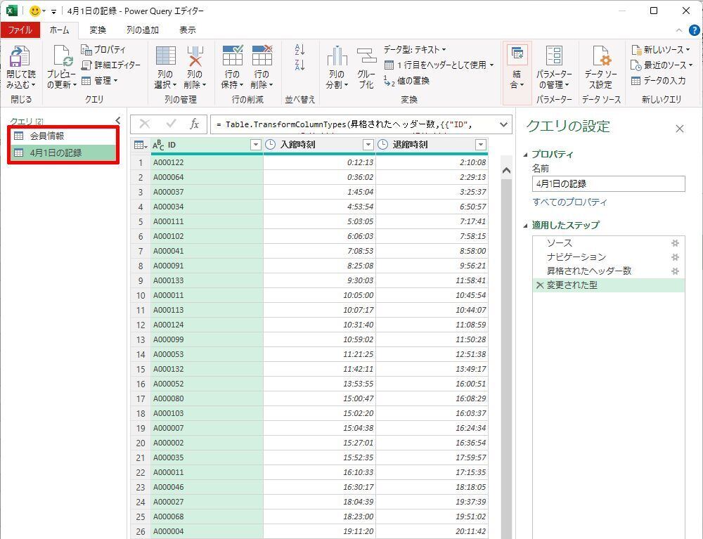This screenshot has width=703, height=539.
Task: Click the help question mark icon
Action: [694, 30]
